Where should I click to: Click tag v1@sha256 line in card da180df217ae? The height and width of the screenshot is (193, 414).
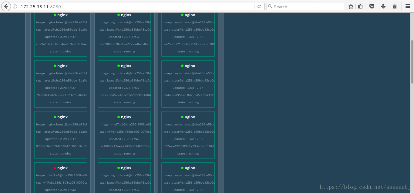click(125, 132)
